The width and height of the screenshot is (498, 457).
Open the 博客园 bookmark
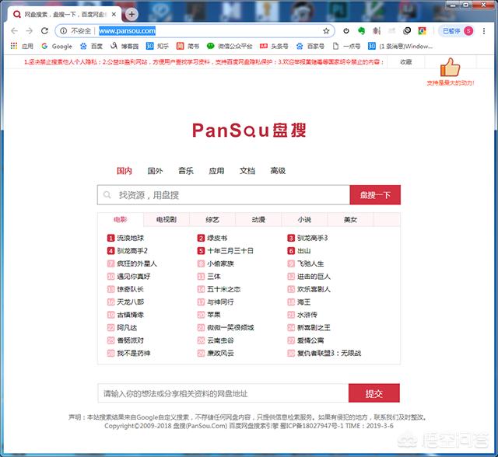(124, 47)
